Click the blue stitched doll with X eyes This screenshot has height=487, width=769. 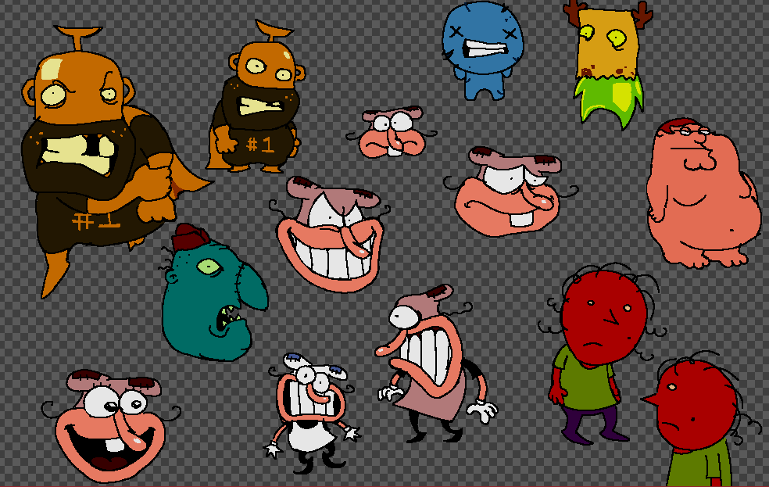[483, 52]
